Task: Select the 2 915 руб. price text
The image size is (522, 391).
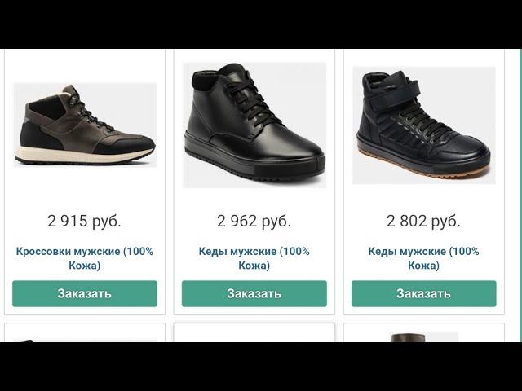Action: [84, 221]
